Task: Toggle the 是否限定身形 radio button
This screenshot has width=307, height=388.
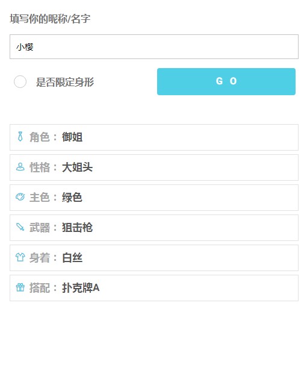Action: [20, 82]
